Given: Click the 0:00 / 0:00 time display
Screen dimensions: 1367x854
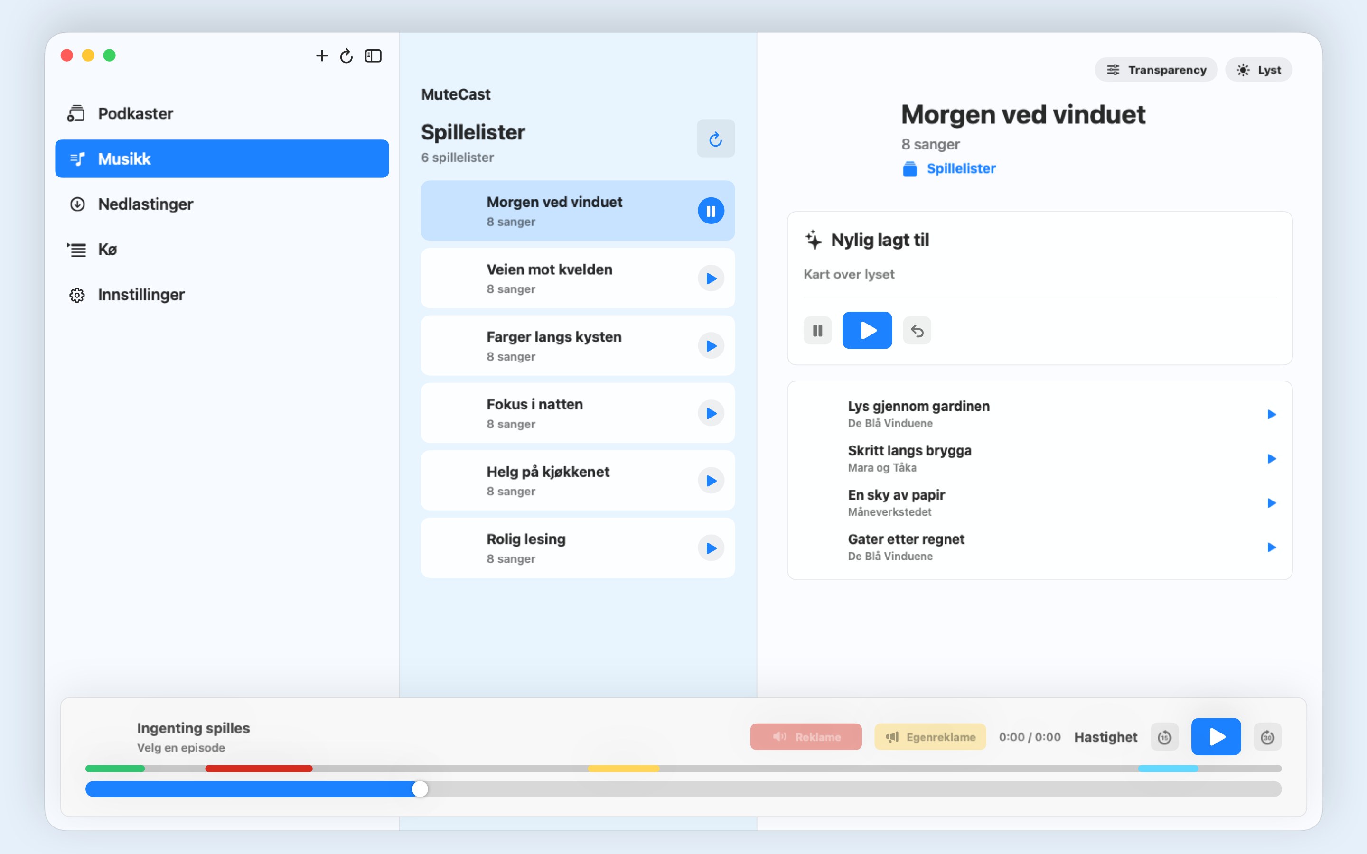Looking at the screenshot, I should tap(1029, 737).
